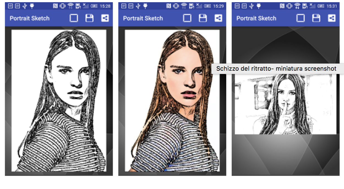Screen dimensions: 344x189
Task: Tap the share icon in the 15:31 screenshot
Action: click(332, 18)
